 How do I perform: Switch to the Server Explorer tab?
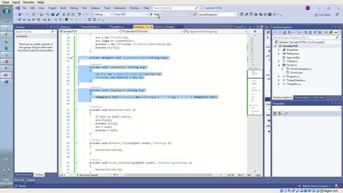24,175
